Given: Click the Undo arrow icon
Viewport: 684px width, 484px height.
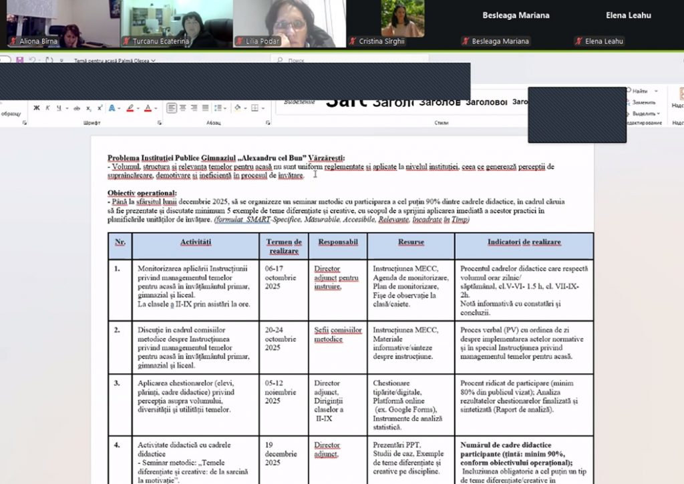Looking at the screenshot, I should pos(31,61).
